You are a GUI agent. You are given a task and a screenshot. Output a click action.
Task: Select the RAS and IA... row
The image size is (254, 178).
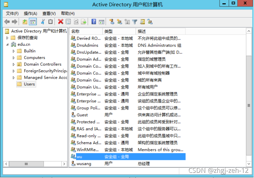(x=127, y=129)
